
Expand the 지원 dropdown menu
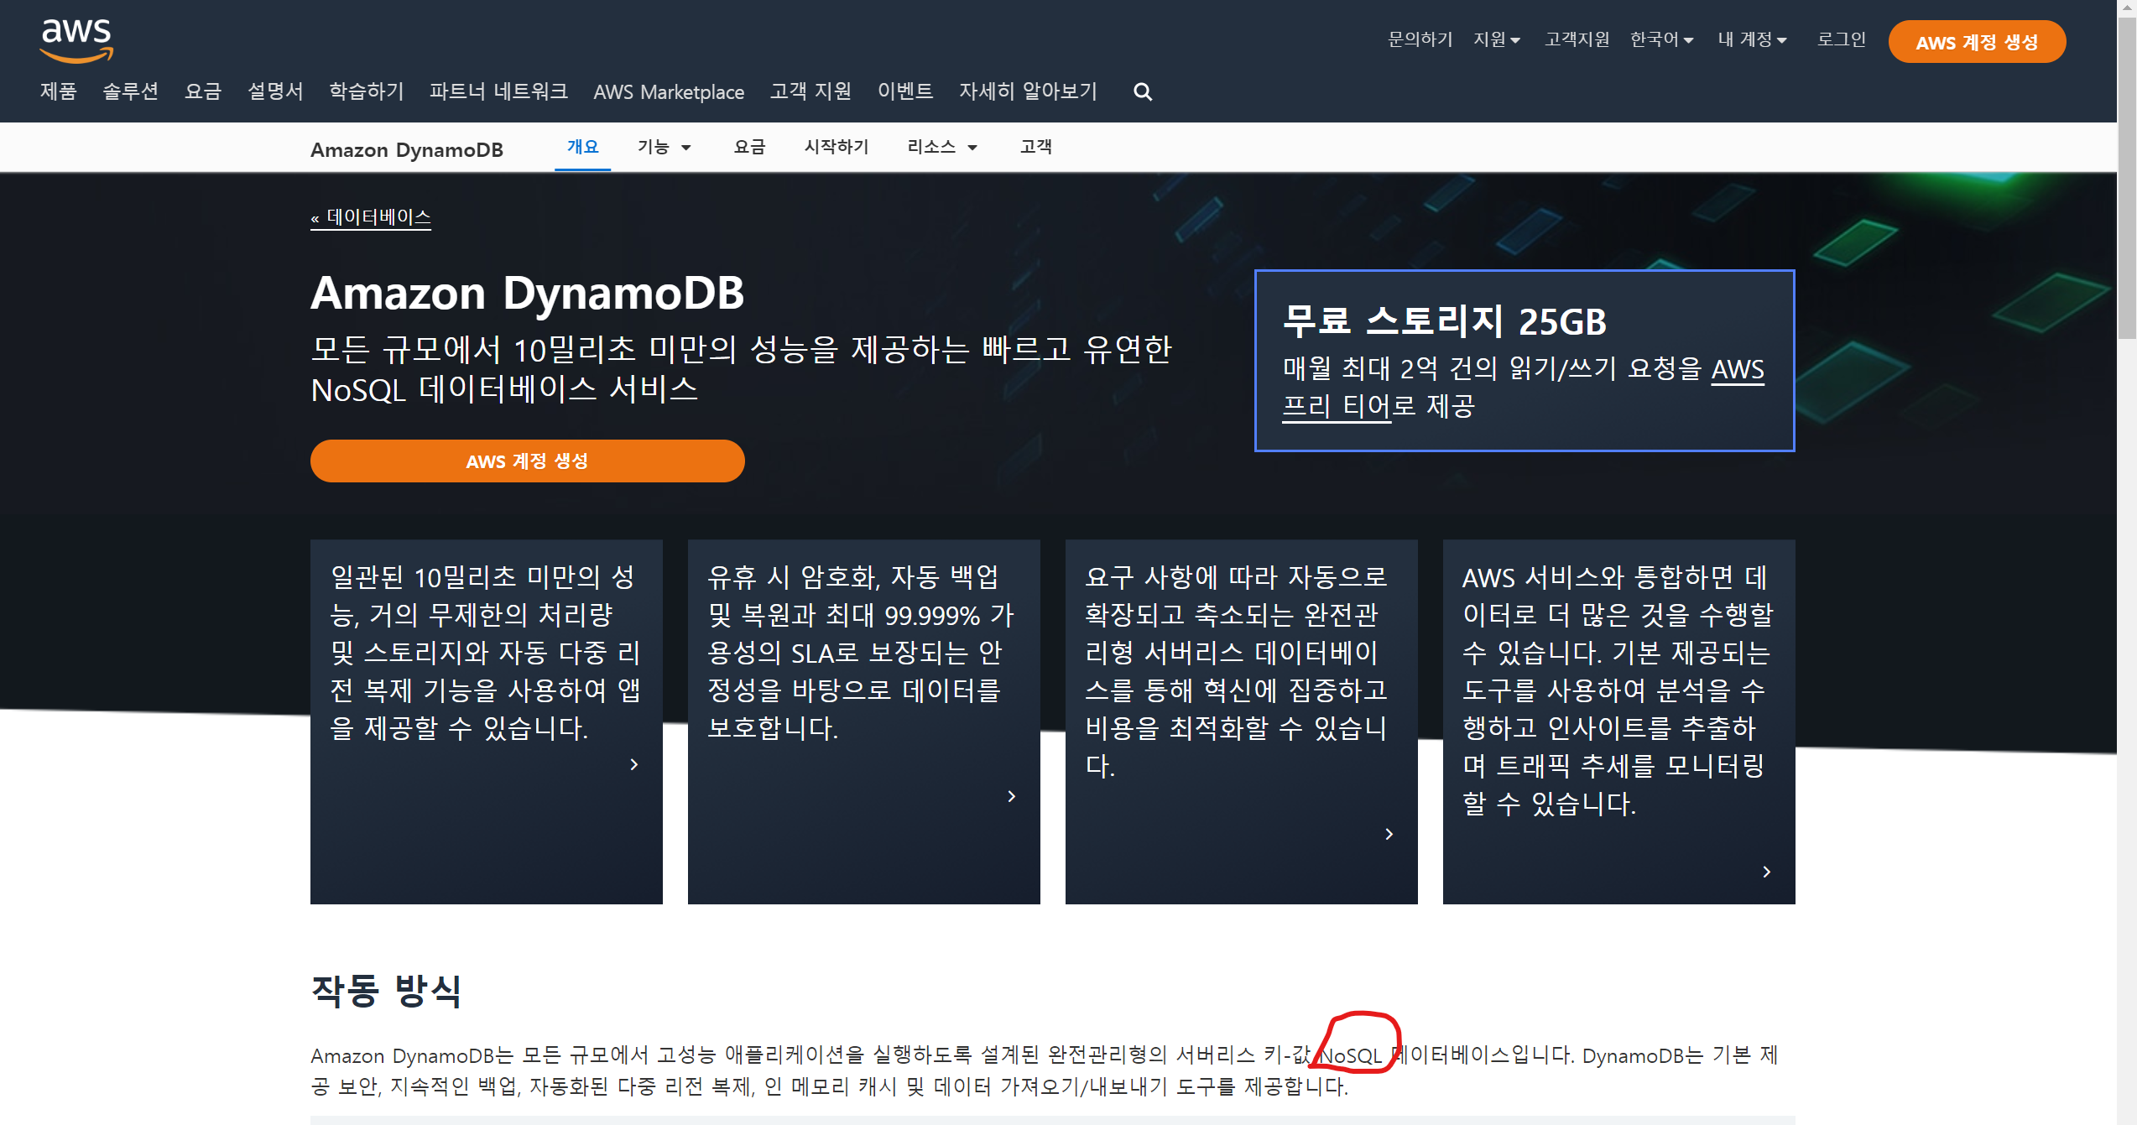tap(1497, 39)
